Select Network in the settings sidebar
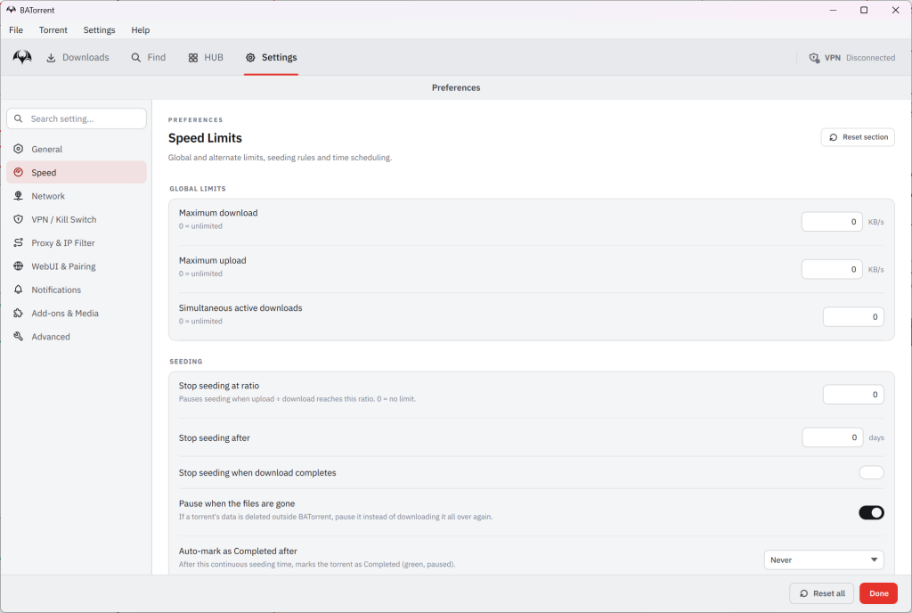912x613 pixels. (x=77, y=196)
